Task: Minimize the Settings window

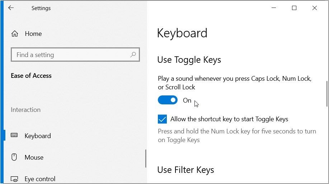Action: pos(274,8)
